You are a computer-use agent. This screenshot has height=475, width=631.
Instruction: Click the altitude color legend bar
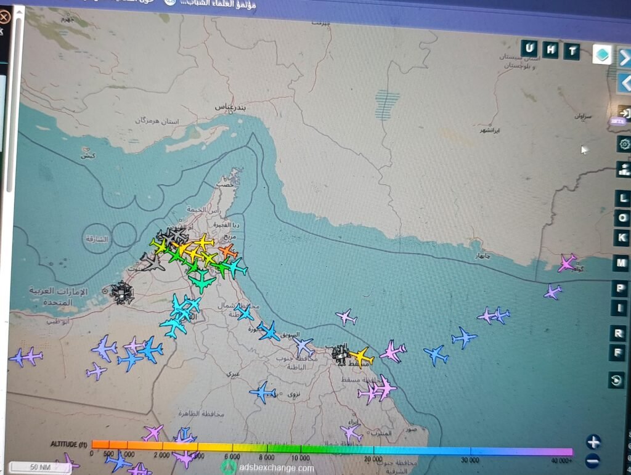(x=332, y=446)
